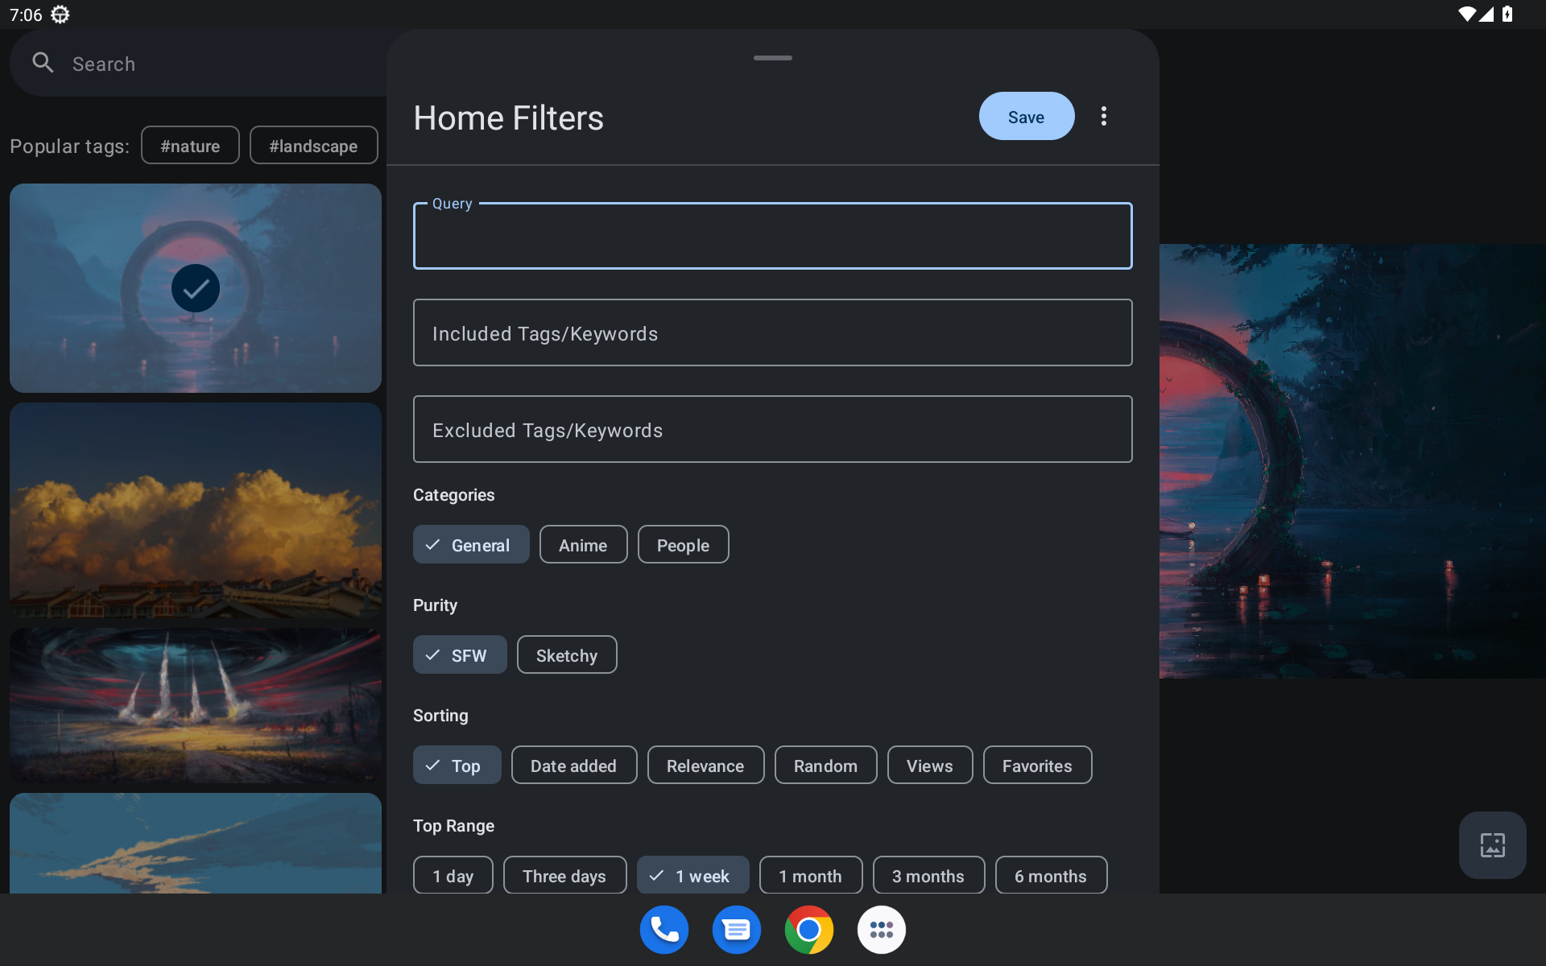This screenshot has width=1546, height=966.
Task: Open the golden clouds wallpaper thumbnail
Action: point(196,510)
